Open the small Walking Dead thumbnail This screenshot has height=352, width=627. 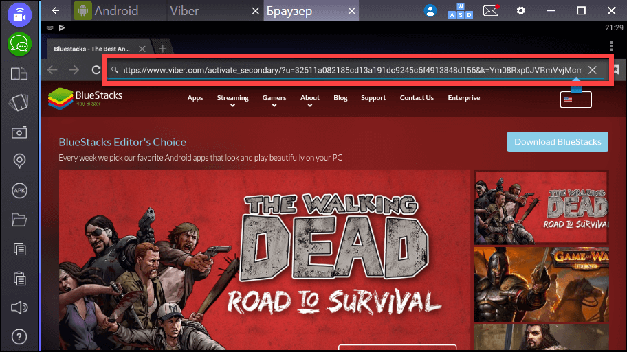pos(541,208)
